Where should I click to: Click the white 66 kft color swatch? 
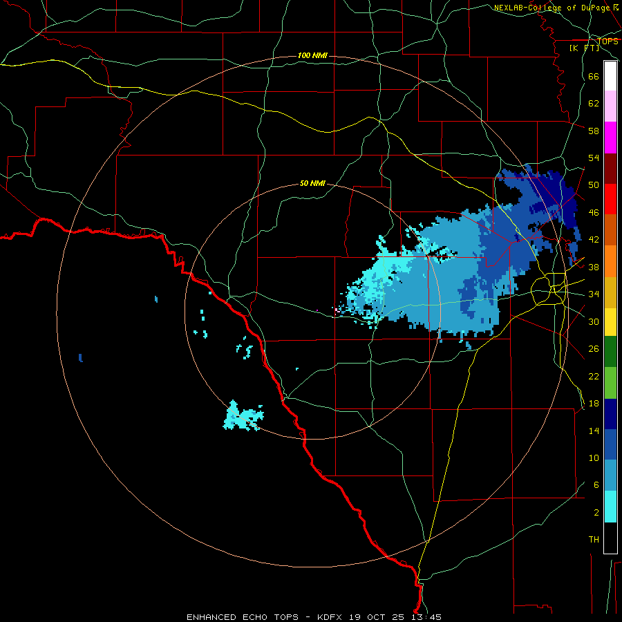coord(610,76)
